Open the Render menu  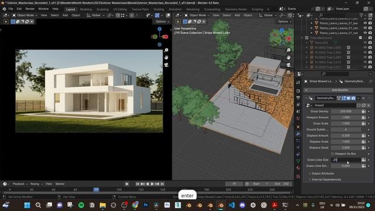pyautogui.click(x=30, y=9)
